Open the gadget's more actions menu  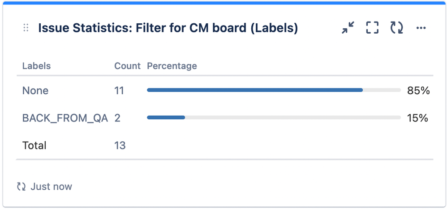click(421, 28)
